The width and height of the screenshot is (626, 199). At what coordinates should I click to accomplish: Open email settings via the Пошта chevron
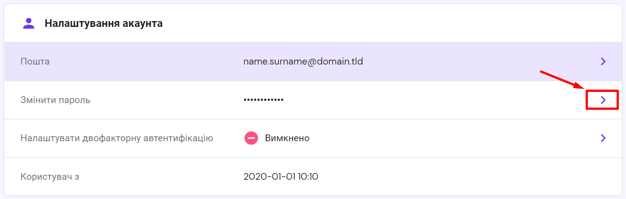(x=603, y=61)
